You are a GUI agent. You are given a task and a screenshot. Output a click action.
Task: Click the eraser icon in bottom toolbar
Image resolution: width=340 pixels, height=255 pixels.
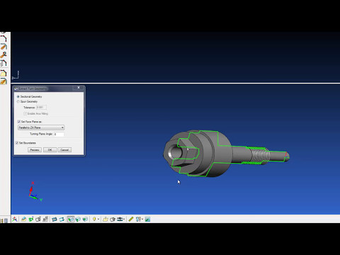tap(23, 219)
